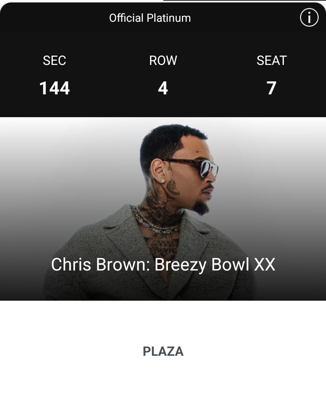Click the PLAZA level label
The width and height of the screenshot is (326, 394).
(x=163, y=351)
